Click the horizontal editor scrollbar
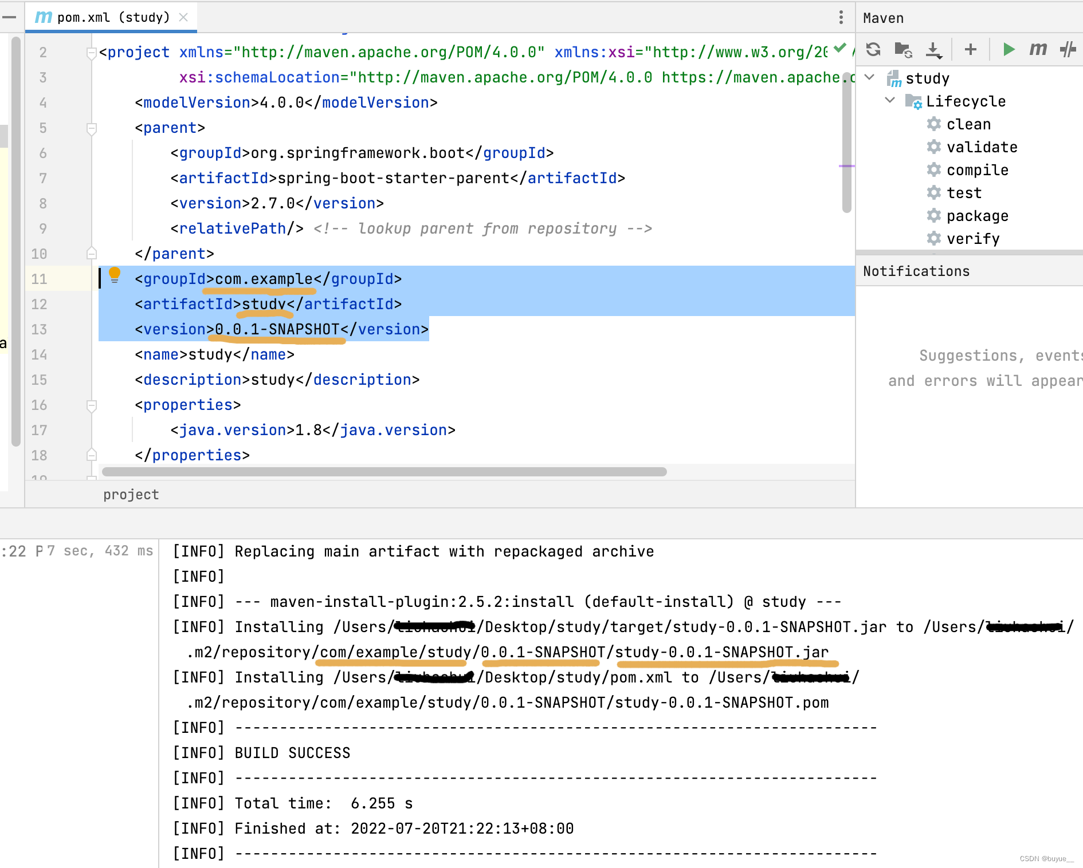 [x=384, y=472]
